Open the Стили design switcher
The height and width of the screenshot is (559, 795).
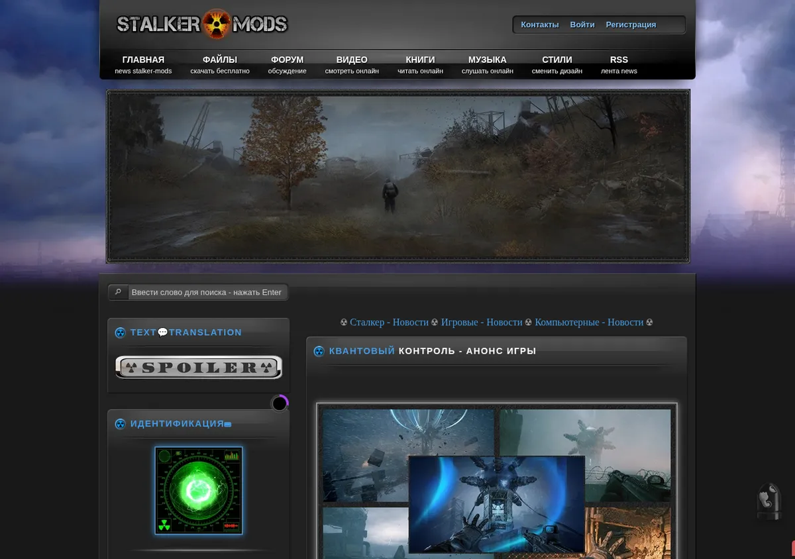(x=557, y=64)
